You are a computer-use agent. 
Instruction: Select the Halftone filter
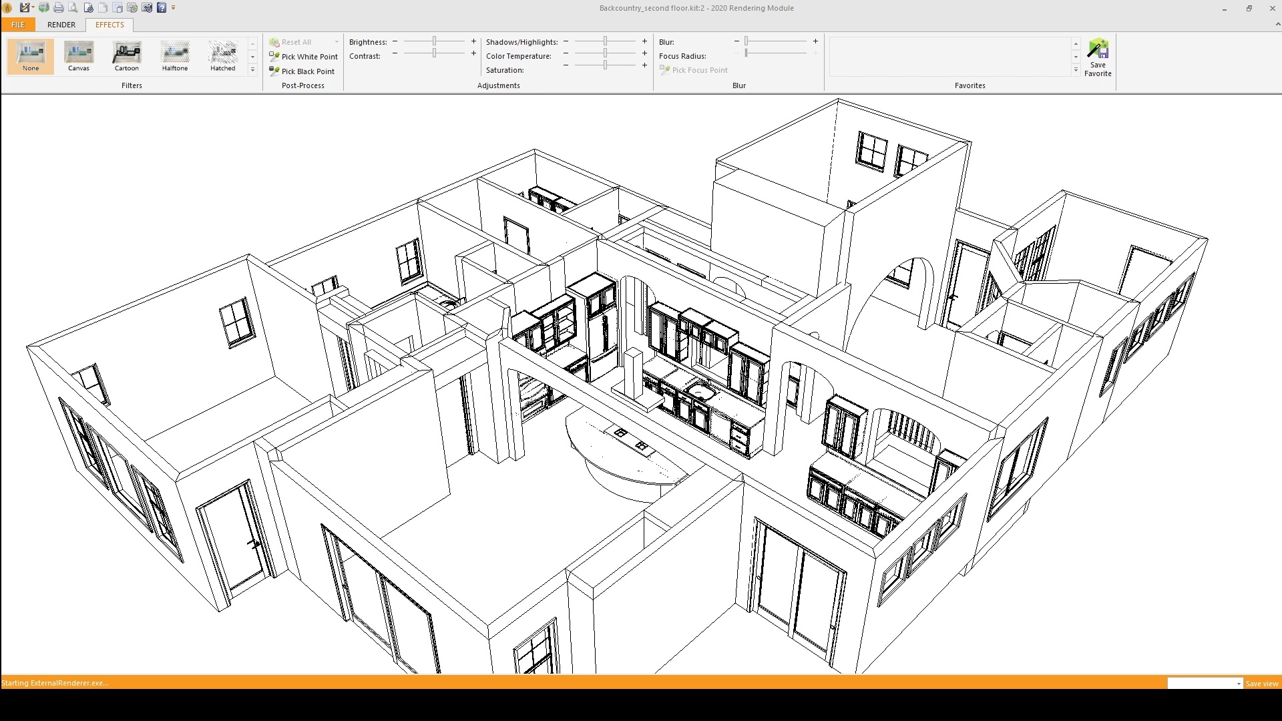(x=175, y=56)
